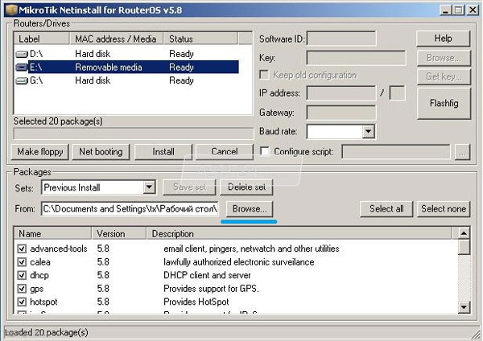Uncheck the calea package checkbox

(22, 262)
